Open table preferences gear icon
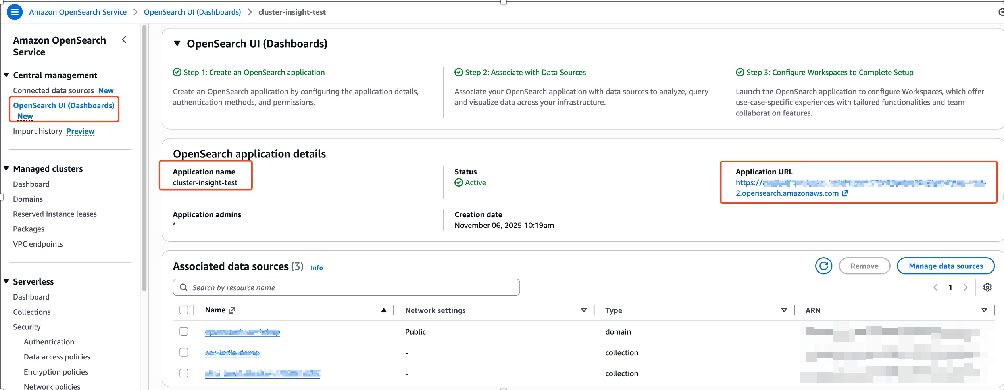Screen dimensions: 1004x390 pos(987,287)
